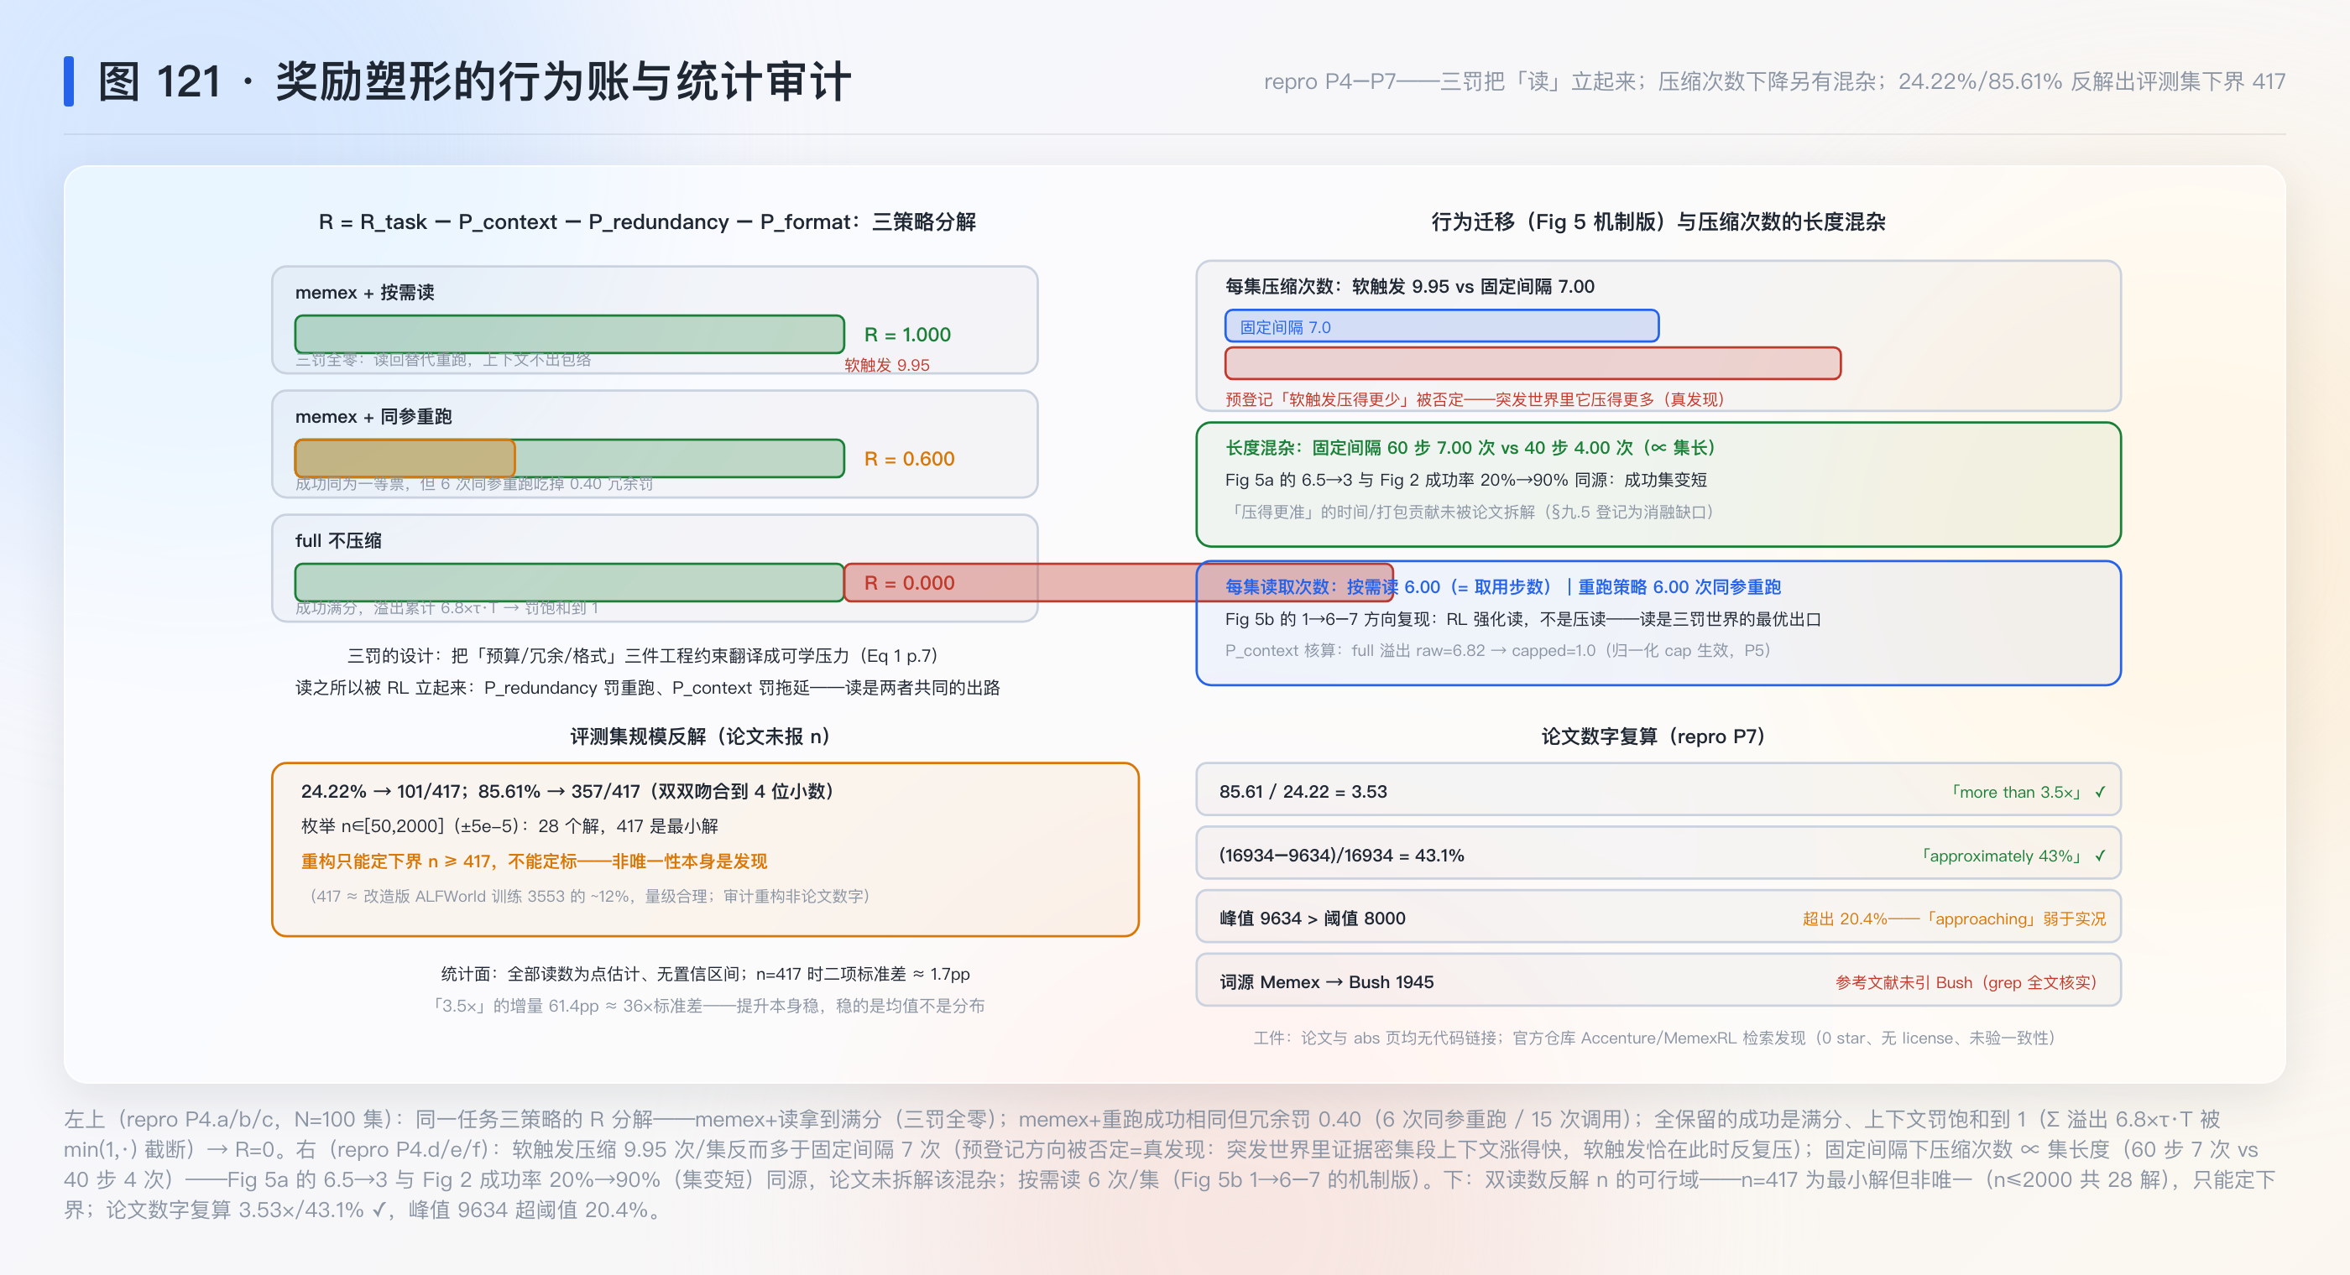
Task: Click the row (16934–9634)/16934 = 43.1%
Action: (1658, 854)
